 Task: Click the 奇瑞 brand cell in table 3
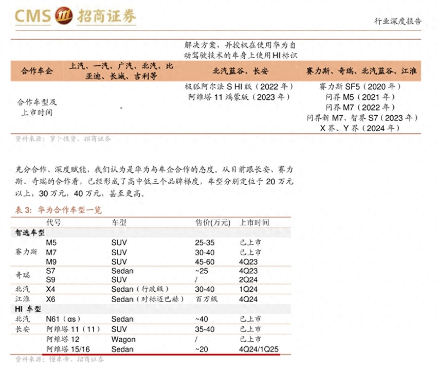pos(23,275)
